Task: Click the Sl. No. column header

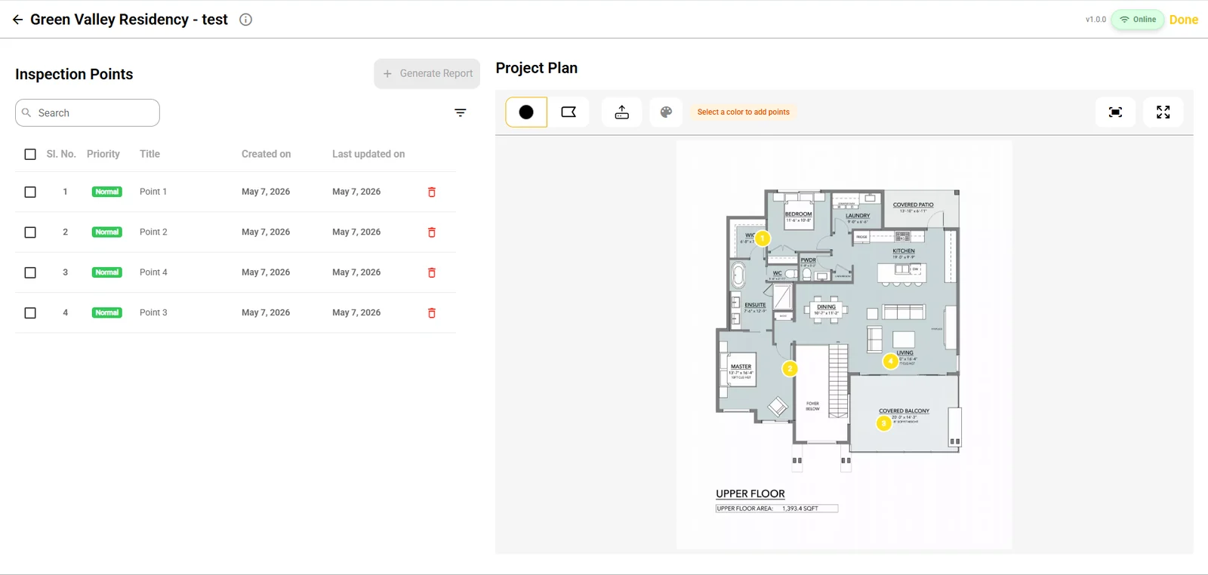Action: pos(61,154)
